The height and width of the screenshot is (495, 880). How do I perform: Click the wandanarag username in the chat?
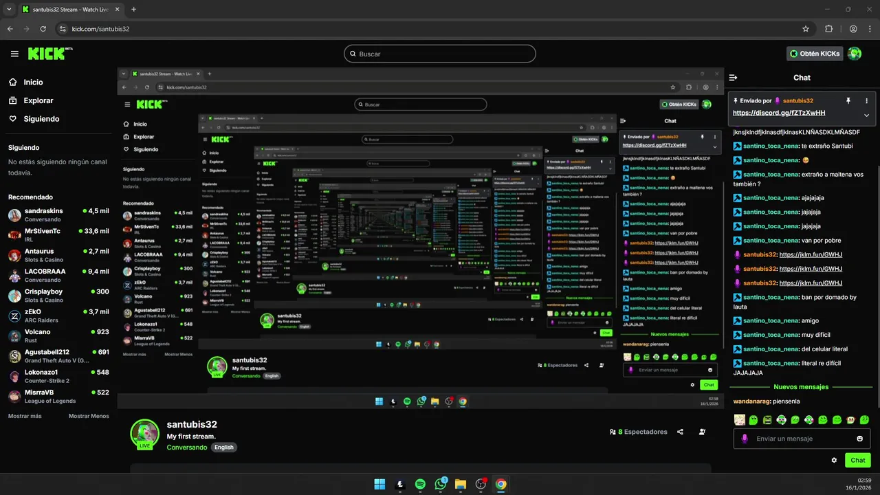click(751, 401)
